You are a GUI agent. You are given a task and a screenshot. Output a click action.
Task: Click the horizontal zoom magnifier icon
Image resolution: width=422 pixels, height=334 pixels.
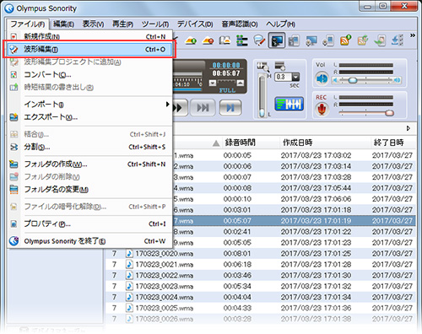pyautogui.click(x=262, y=67)
